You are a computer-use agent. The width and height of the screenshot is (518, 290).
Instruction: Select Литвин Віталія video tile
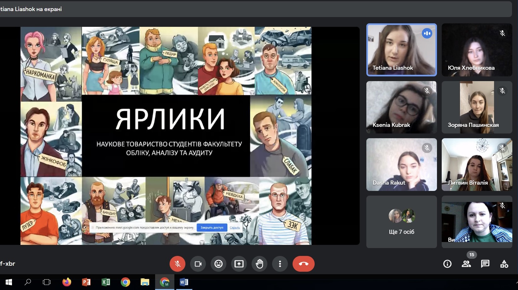[477, 164]
